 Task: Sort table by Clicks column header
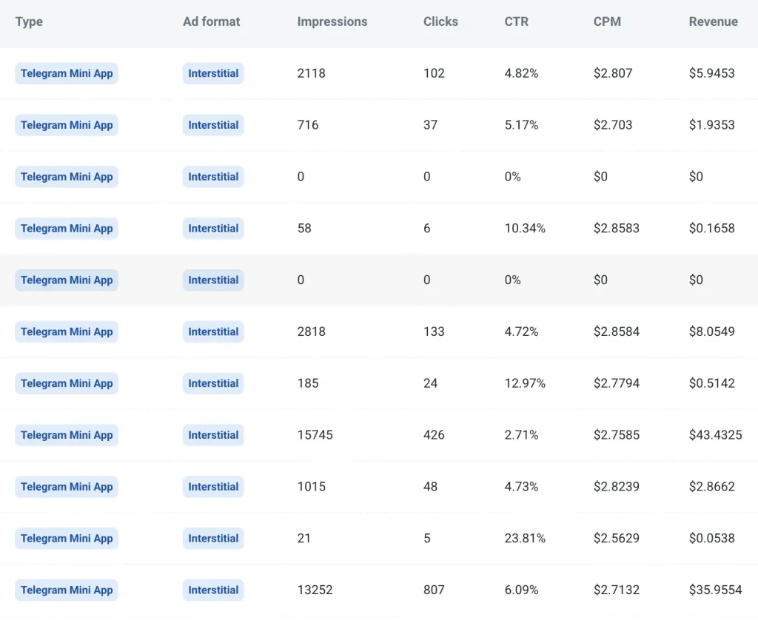pos(440,21)
